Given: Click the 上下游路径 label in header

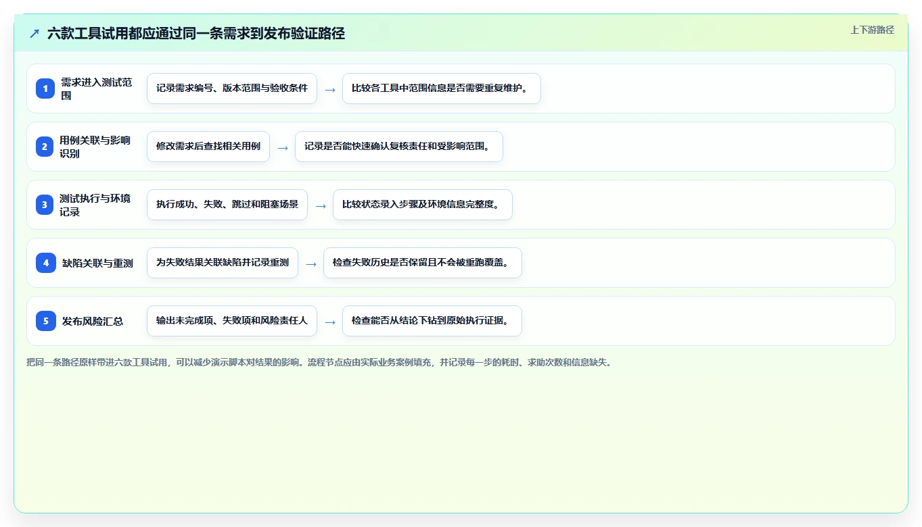Looking at the screenshot, I should 872,30.
